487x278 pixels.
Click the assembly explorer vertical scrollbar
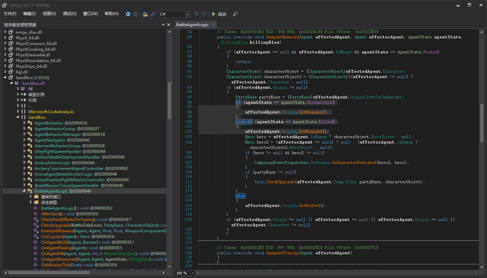click(x=169, y=100)
